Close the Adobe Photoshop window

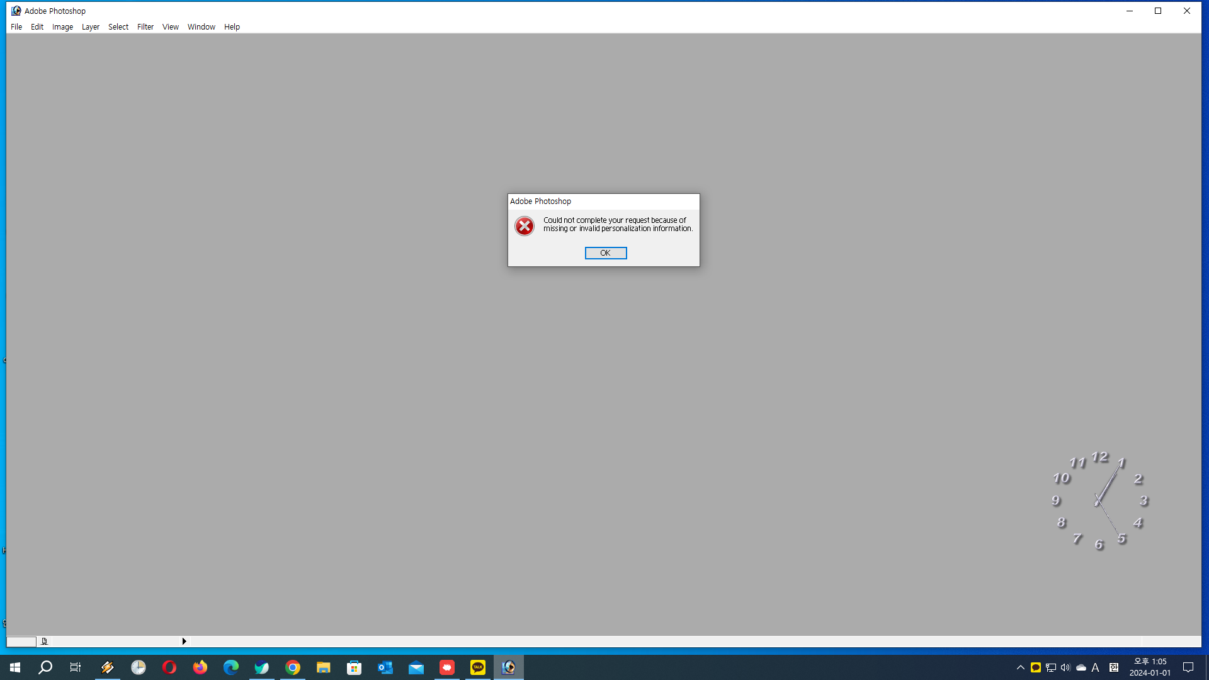point(1187,11)
